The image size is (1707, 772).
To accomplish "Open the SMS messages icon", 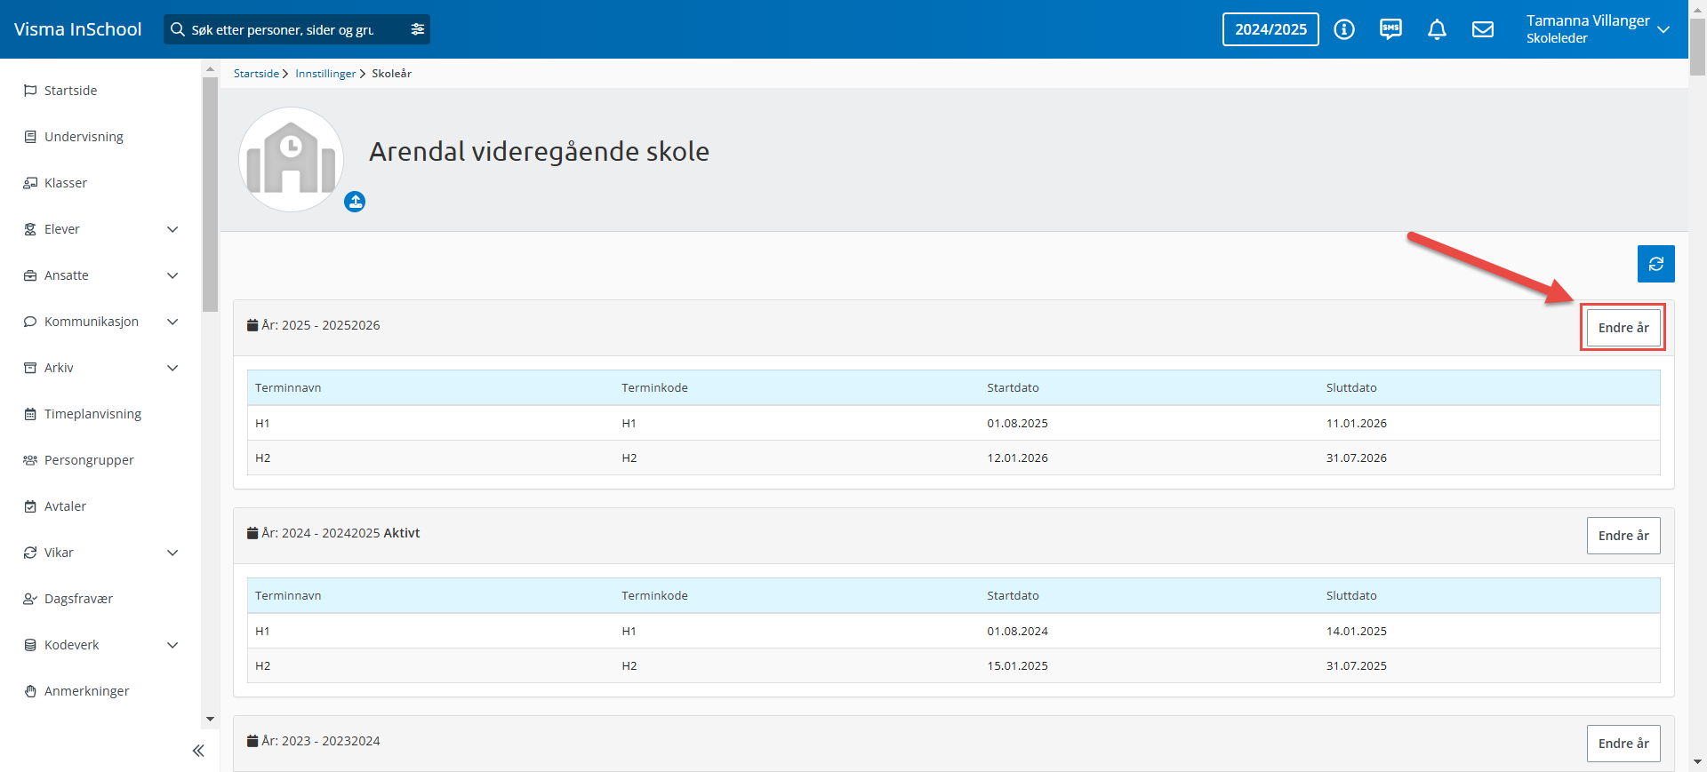I will [1390, 29].
